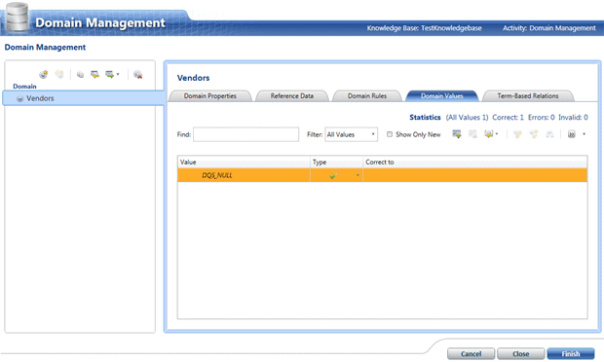
Task: Click the Cancel button
Action: point(472,353)
